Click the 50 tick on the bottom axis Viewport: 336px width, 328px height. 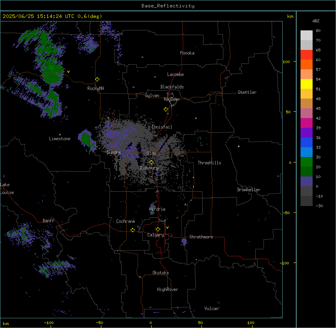coord(201,323)
